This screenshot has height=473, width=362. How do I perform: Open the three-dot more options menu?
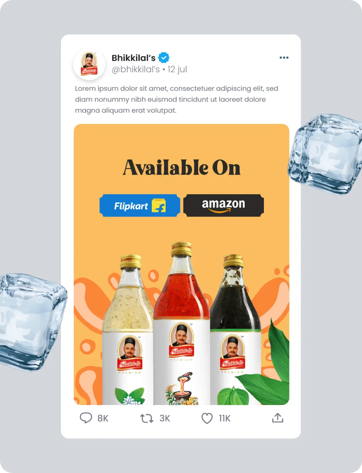(284, 58)
